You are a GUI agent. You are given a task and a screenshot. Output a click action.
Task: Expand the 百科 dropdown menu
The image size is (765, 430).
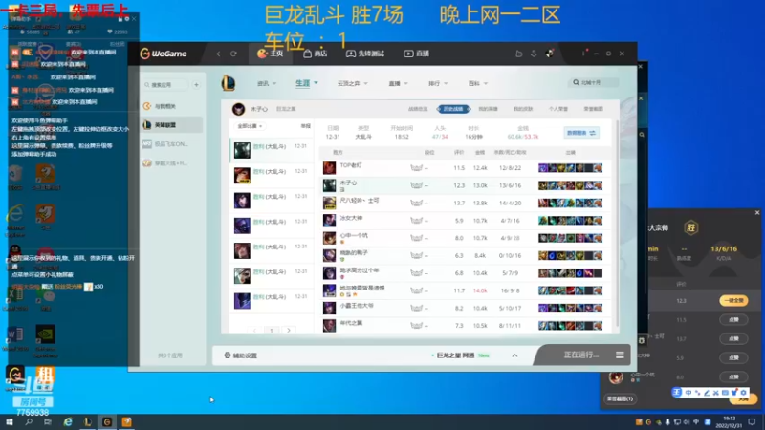(477, 83)
